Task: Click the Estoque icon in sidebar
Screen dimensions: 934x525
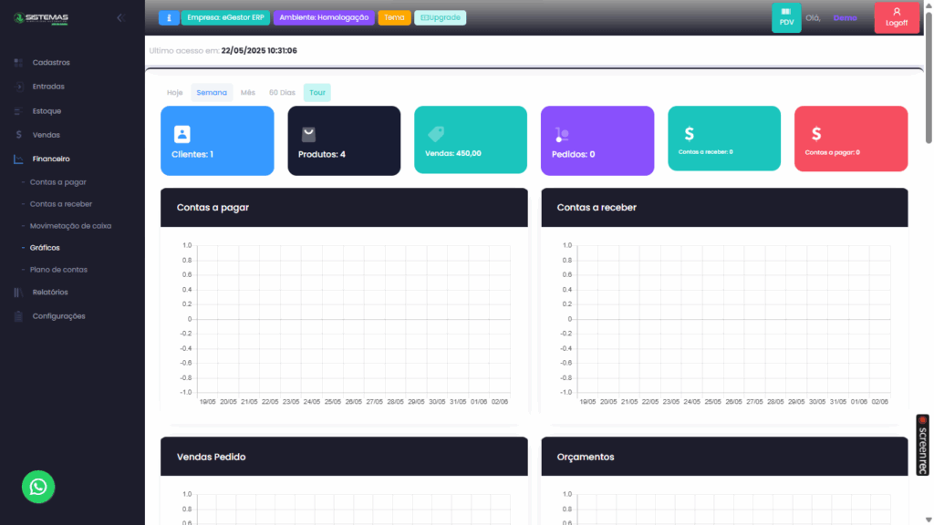Action: (x=18, y=111)
